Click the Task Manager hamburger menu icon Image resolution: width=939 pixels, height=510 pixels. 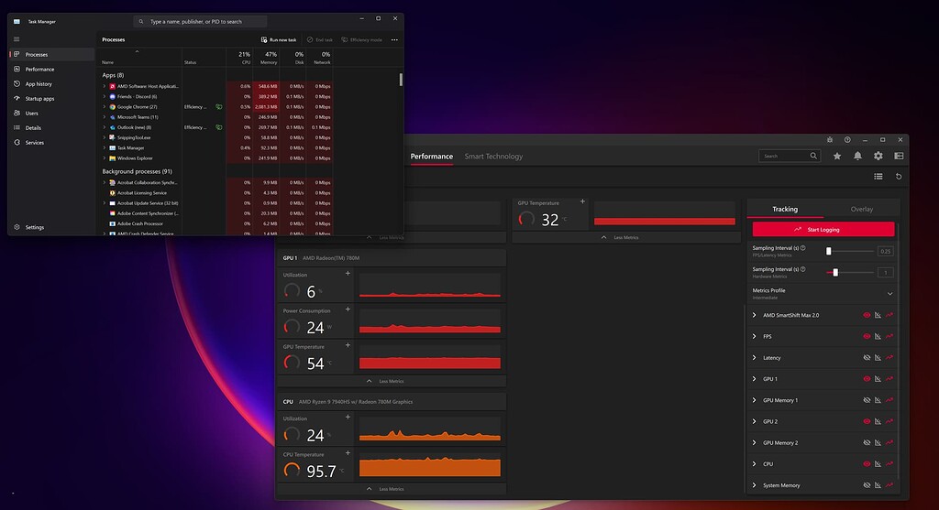(x=17, y=39)
